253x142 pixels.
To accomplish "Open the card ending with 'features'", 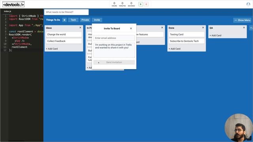I will [150, 34].
